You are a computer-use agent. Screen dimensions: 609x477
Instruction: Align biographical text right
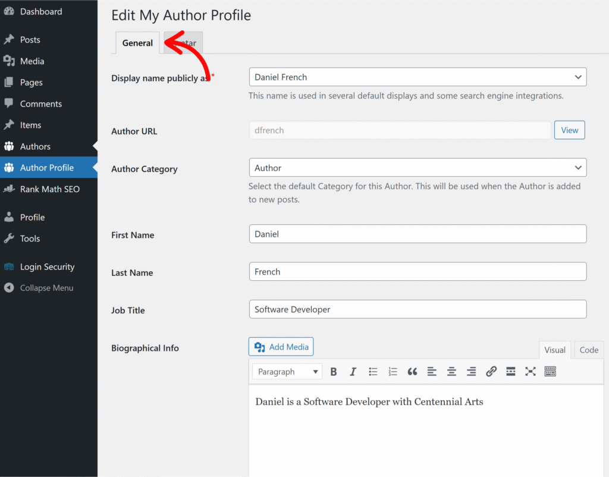click(472, 372)
